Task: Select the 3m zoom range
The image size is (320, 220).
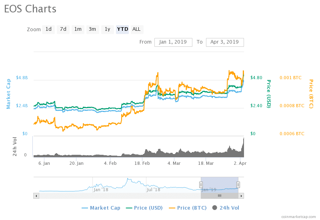Action: [x=92, y=29]
